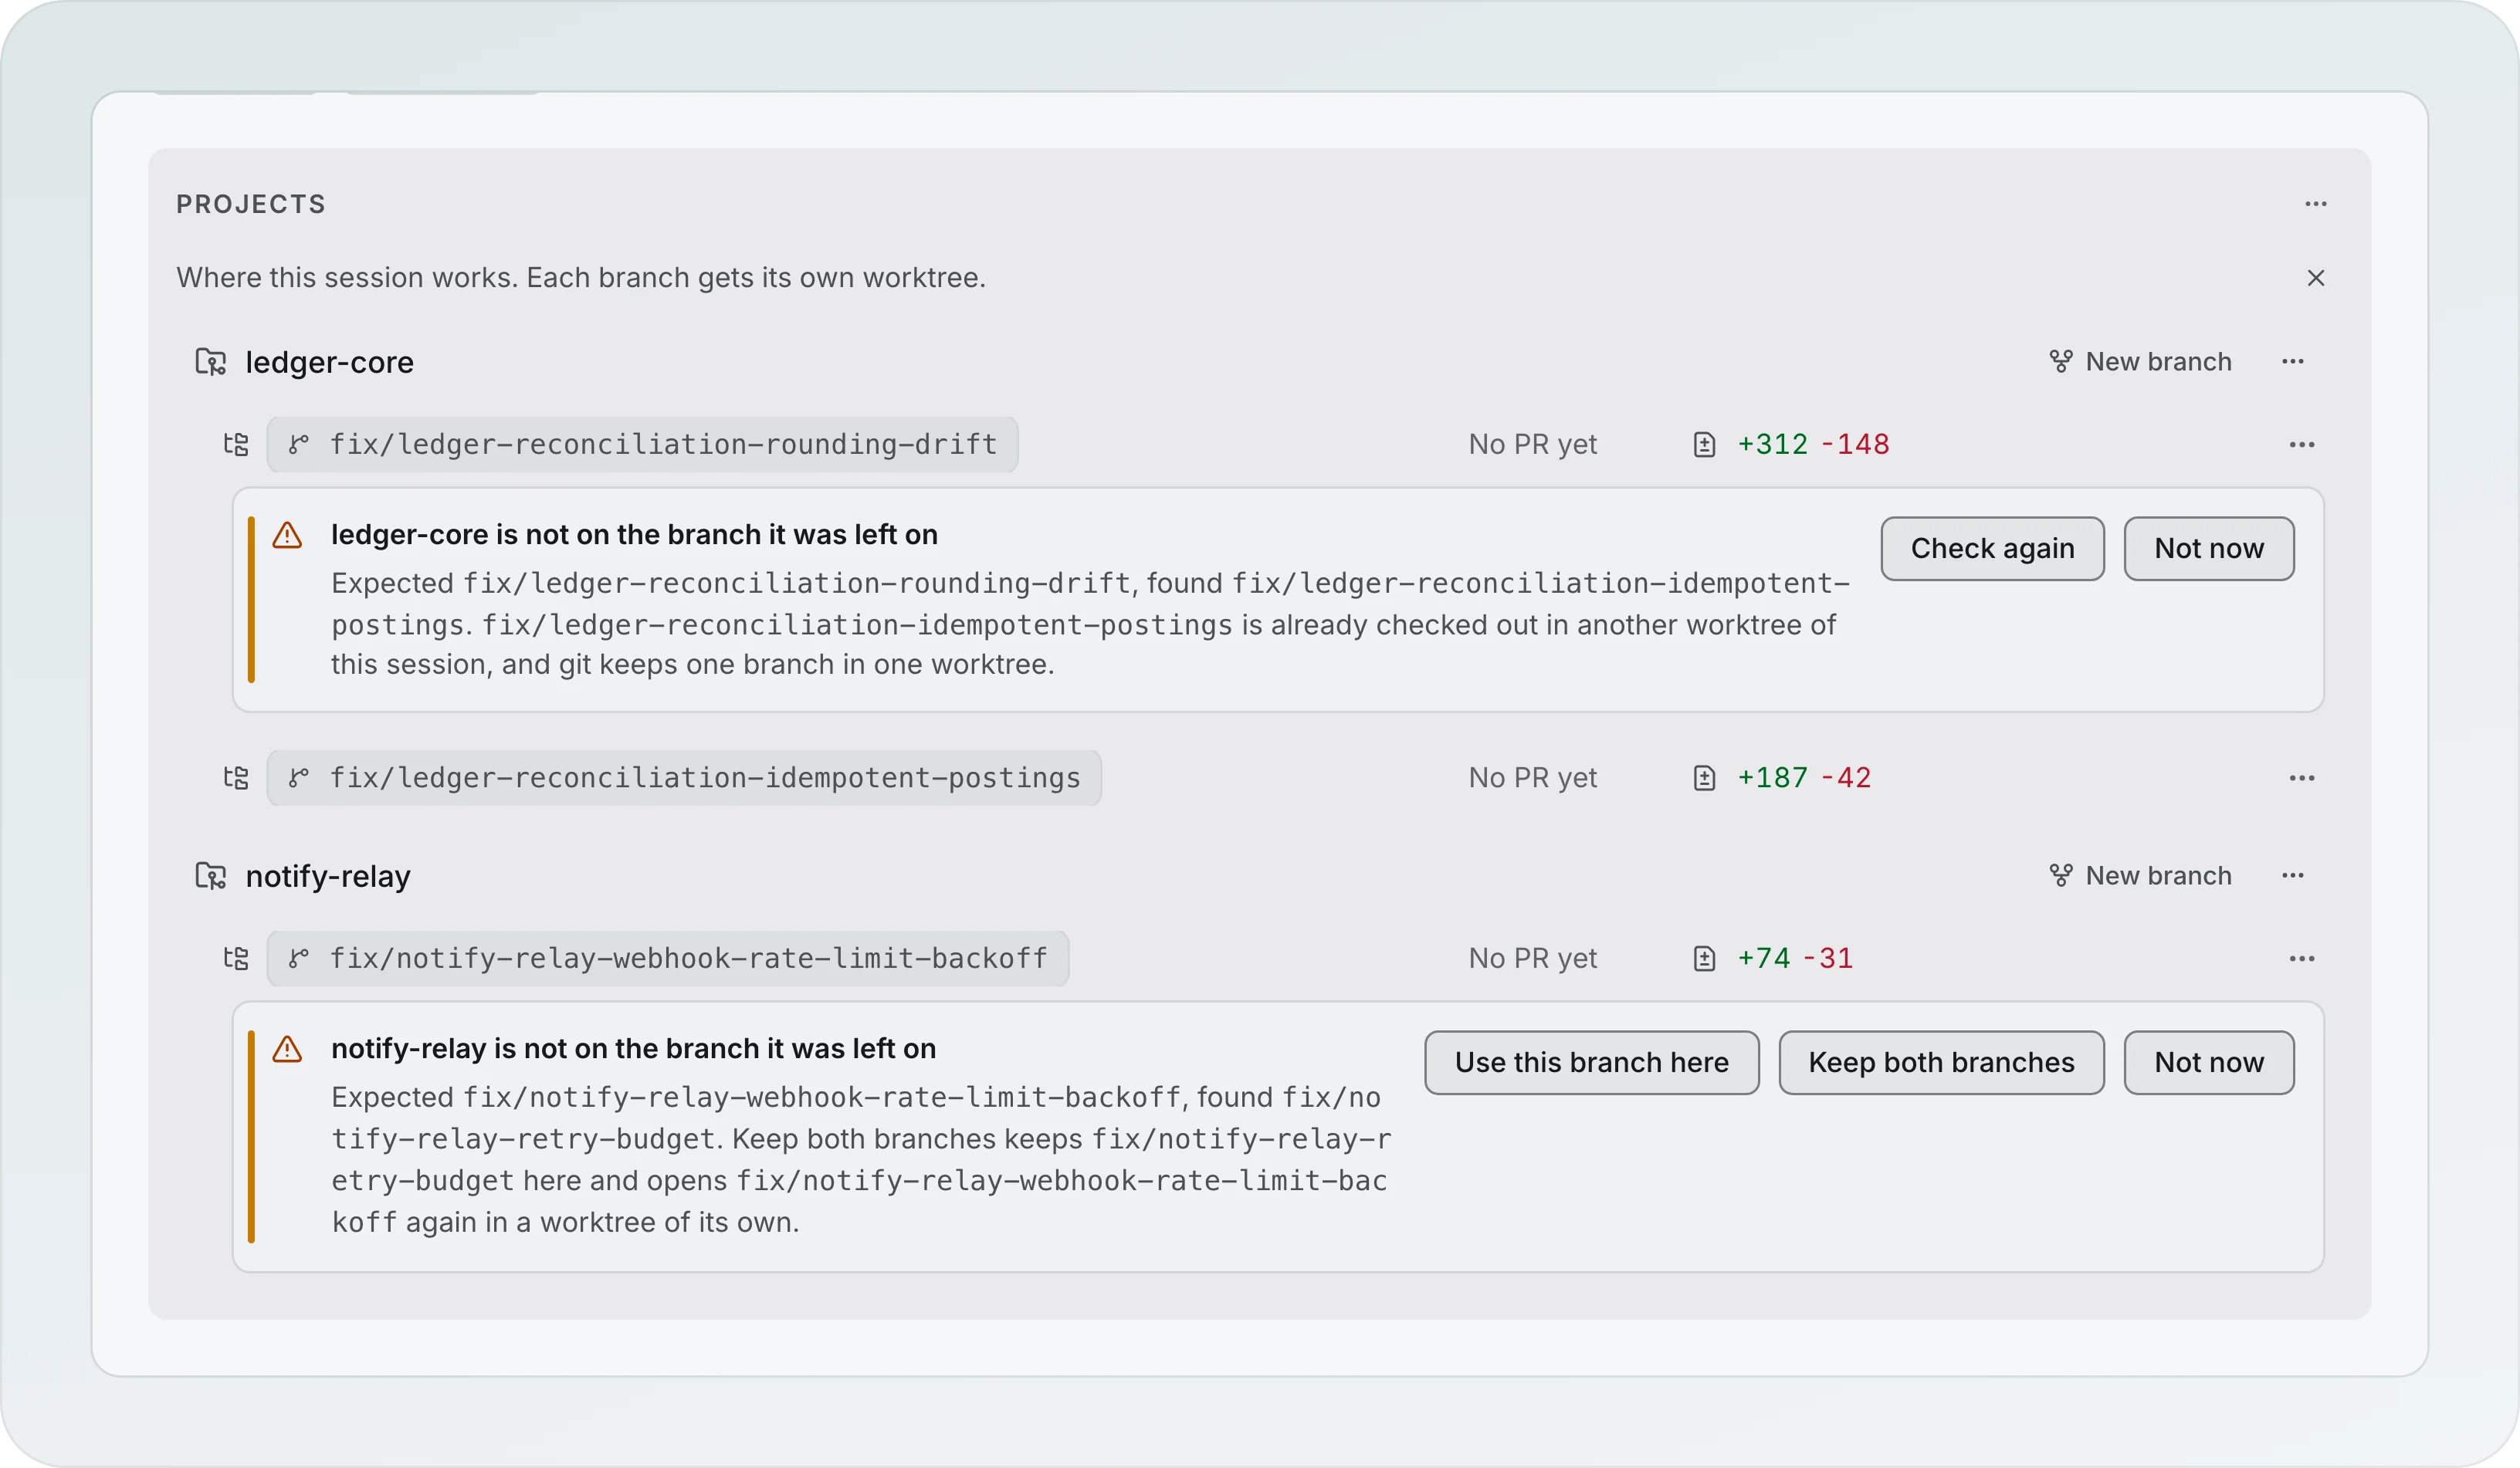Click Not now in ledger-core warning
Screen dimensions: 2520x1468
click(x=2208, y=548)
